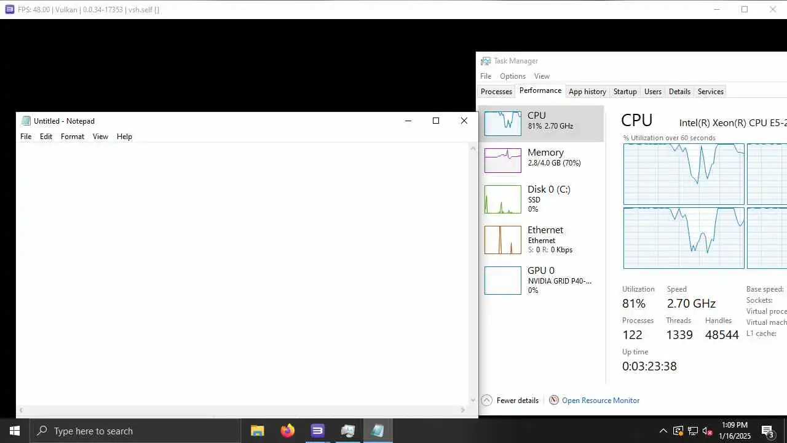Click the top-left CPU utilization graph

tap(684, 174)
